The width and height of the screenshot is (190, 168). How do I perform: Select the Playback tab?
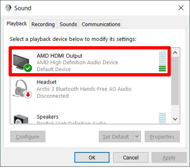[x=16, y=24]
